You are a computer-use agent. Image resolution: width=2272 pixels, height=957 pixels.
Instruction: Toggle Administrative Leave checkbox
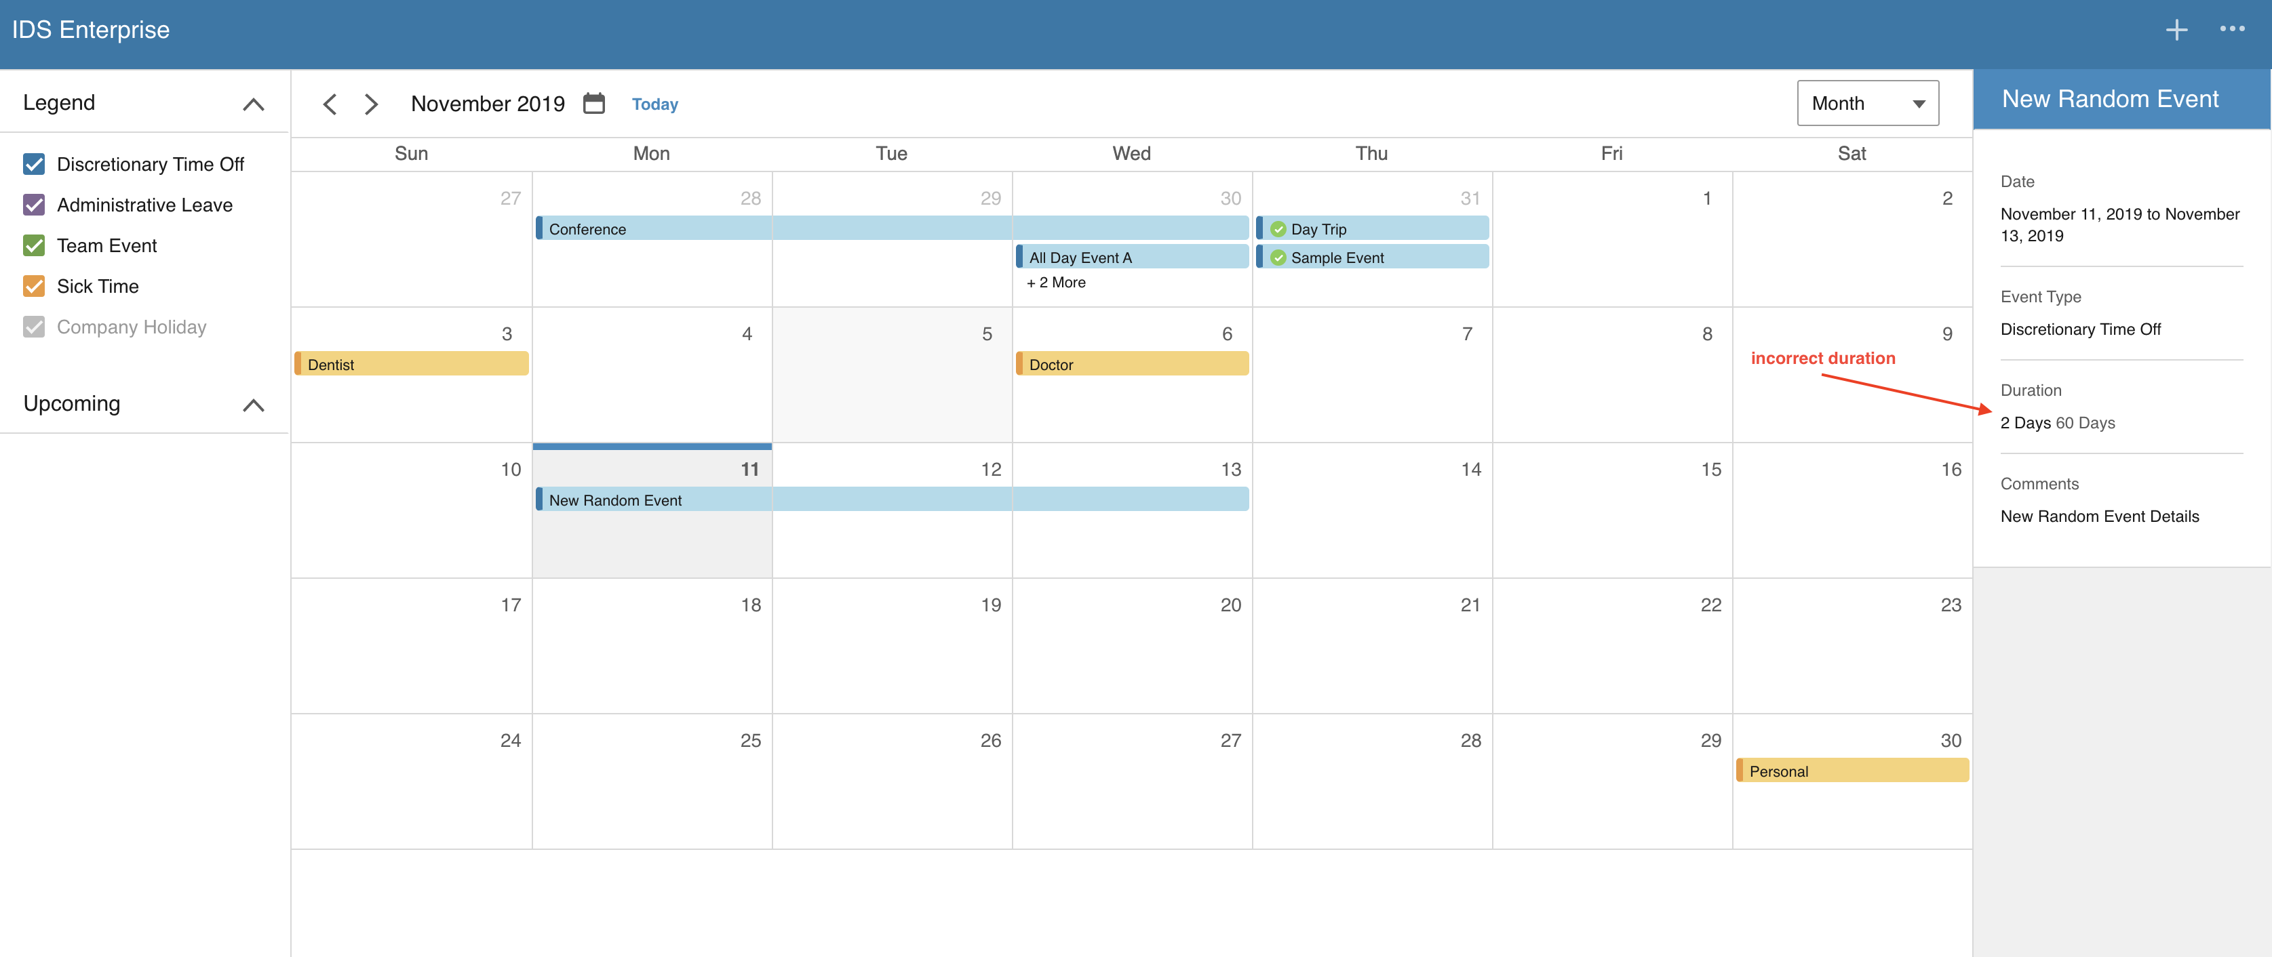33,205
